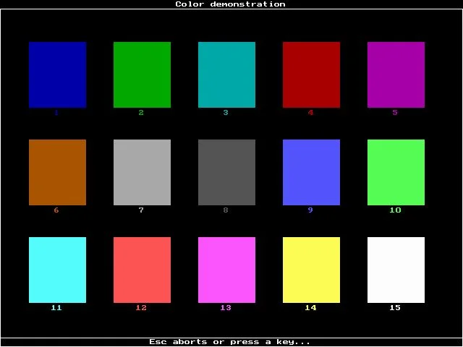
Task: Click the number label '5' under purple
Action: click(x=395, y=113)
